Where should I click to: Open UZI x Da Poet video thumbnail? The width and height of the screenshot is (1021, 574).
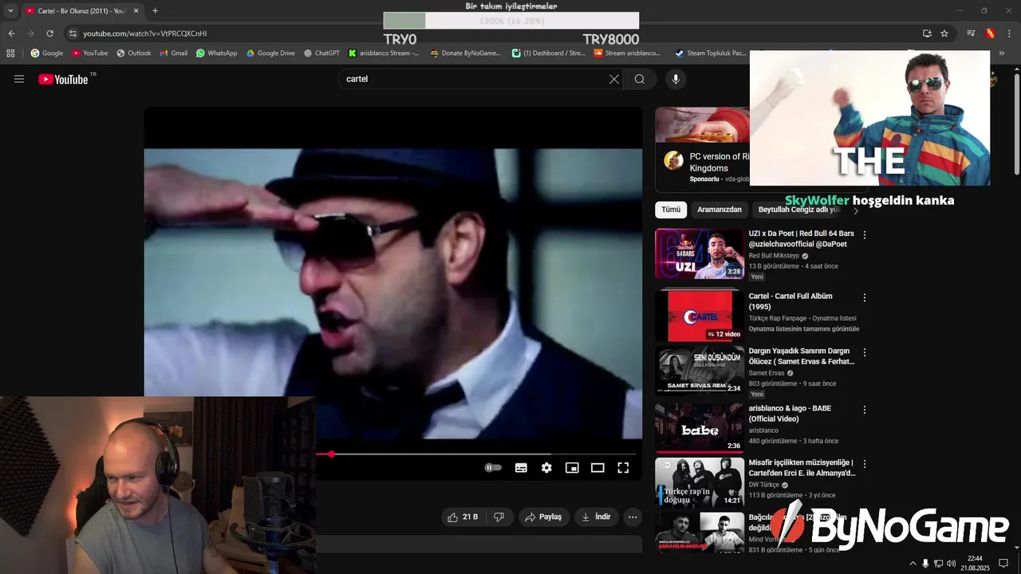coord(700,254)
